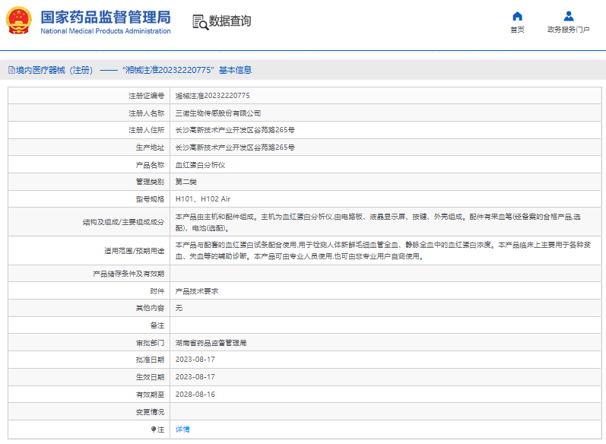The image size is (606, 444).
Task: Open the 详情 details link
Action: pyautogui.click(x=182, y=430)
